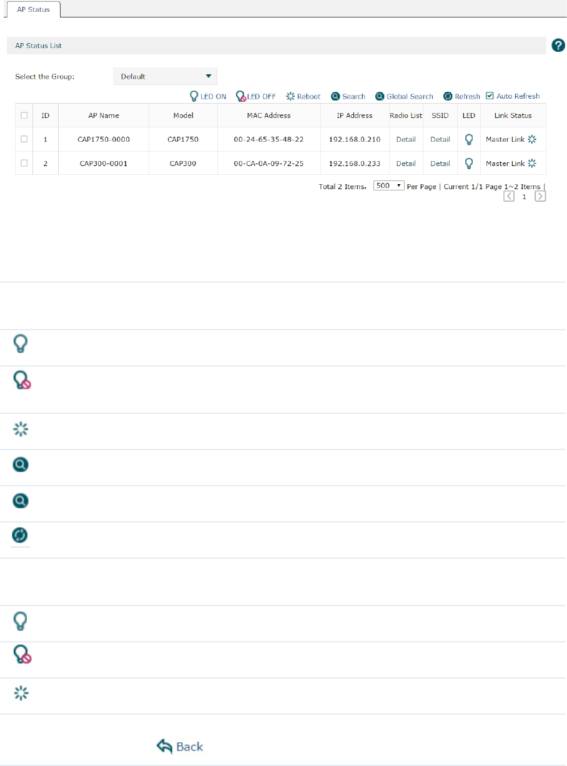Select page number 1 in pagination
The width and height of the screenshot is (567, 766).
tap(525, 196)
